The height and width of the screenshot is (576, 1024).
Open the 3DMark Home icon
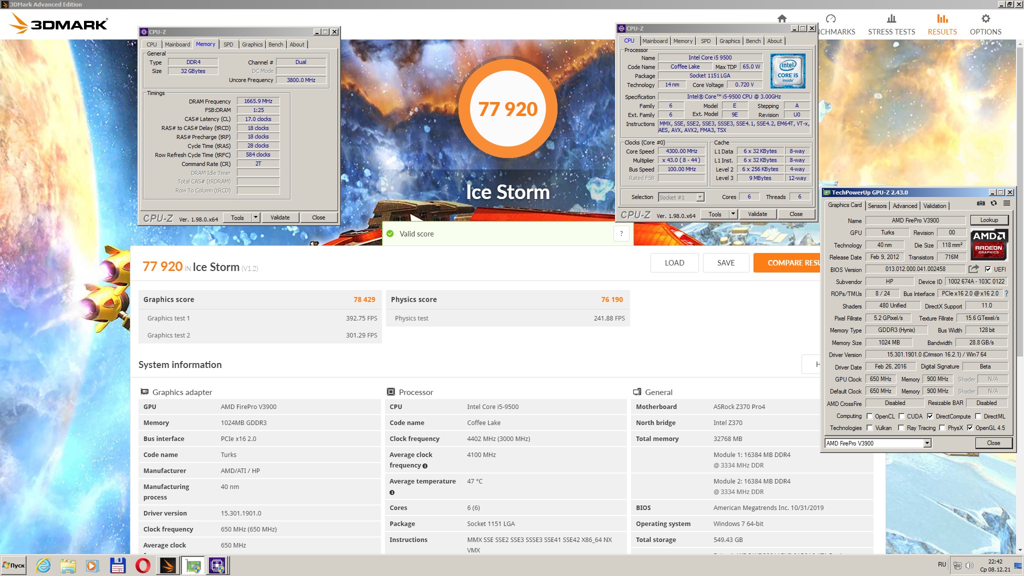point(782,18)
